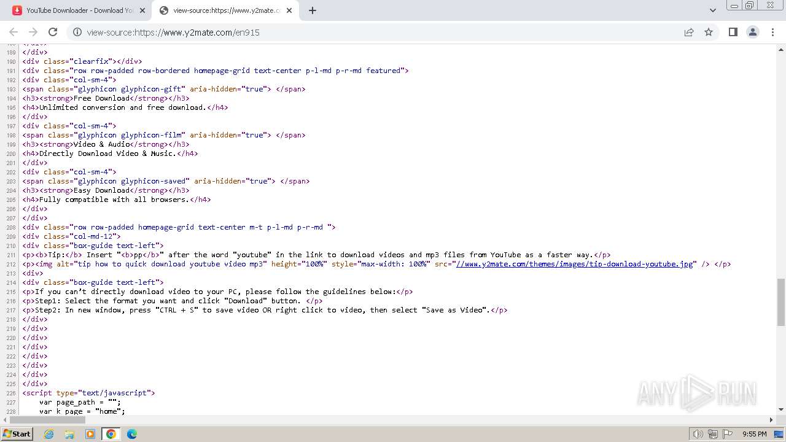Select Chrome icon in taskbar
The image size is (786, 442).
click(111, 434)
